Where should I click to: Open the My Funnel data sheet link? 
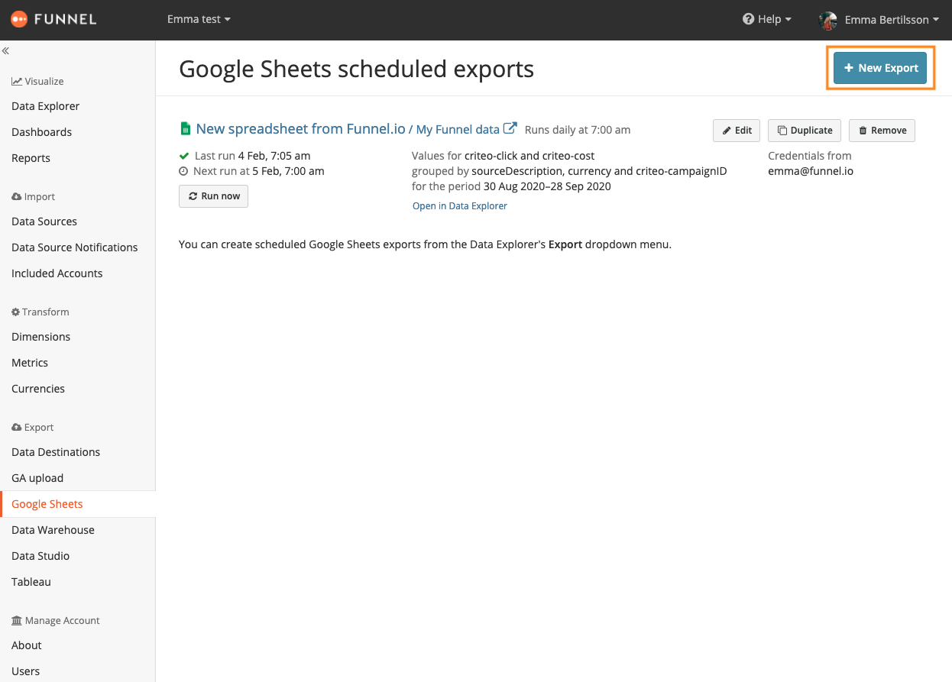coord(458,130)
